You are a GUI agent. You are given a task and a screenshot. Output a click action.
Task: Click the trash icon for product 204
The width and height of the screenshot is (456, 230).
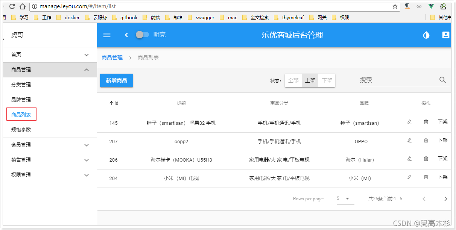pos(426,177)
